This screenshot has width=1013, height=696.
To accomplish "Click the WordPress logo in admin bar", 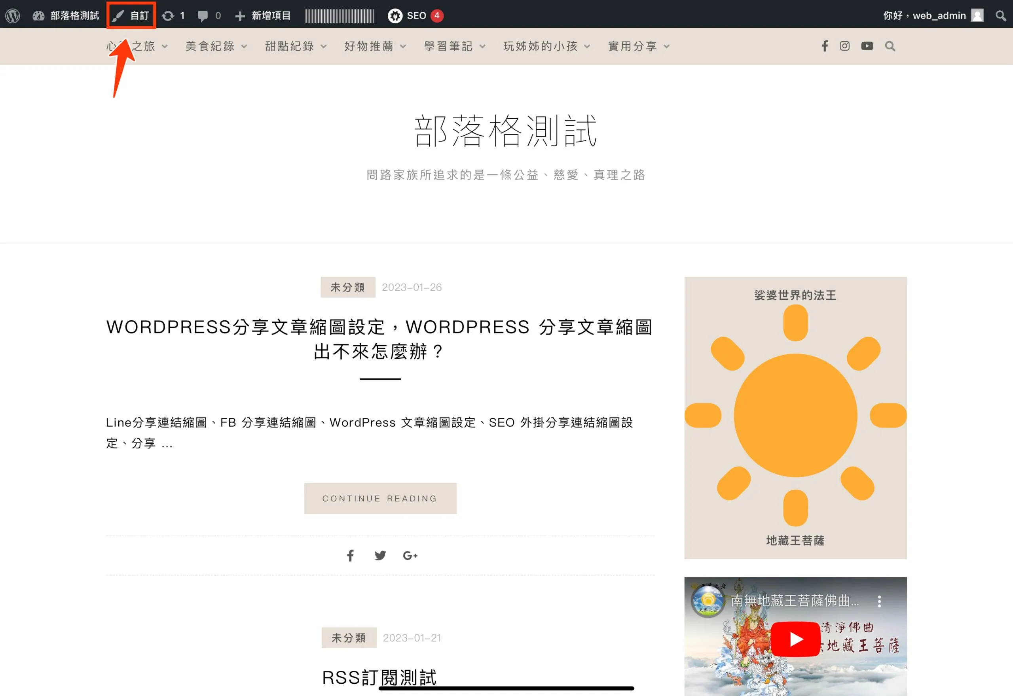I will pyautogui.click(x=13, y=16).
